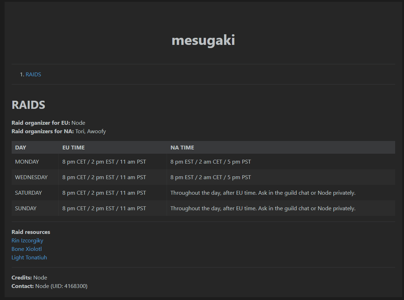Open the Rin Izcorgiky raid resource link
Screen dimensions: 404x300
[x=27, y=241]
